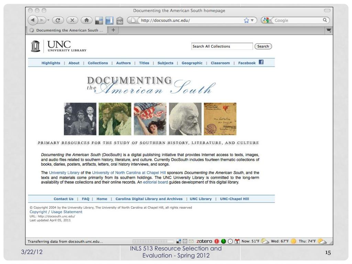The width and height of the screenshot is (352, 264).
Task: Click the Documenting the American South banner
Action: (x=151, y=85)
